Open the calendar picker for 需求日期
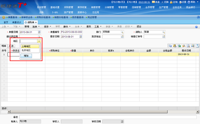The image size is (200, 124). [x=80, y=36]
